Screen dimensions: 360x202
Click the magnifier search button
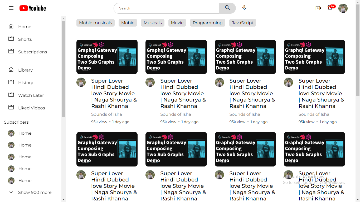pyautogui.click(x=227, y=8)
